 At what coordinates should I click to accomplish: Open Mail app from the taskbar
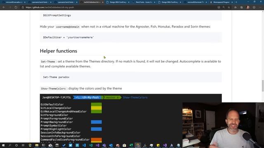(50, 145)
